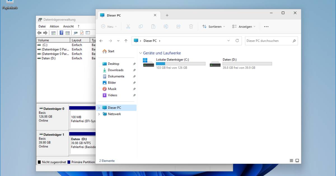Click the Back arrow in Explorer navigation bar

click(101, 41)
